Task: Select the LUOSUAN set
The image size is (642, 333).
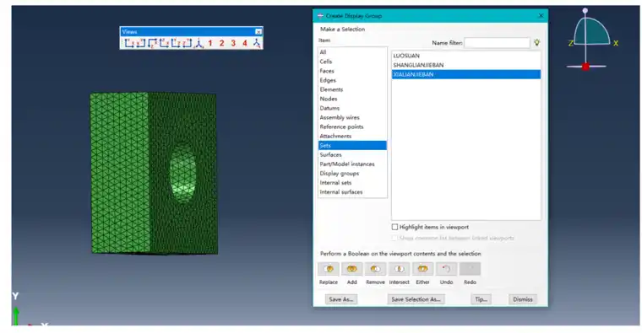Action: pyautogui.click(x=466, y=56)
